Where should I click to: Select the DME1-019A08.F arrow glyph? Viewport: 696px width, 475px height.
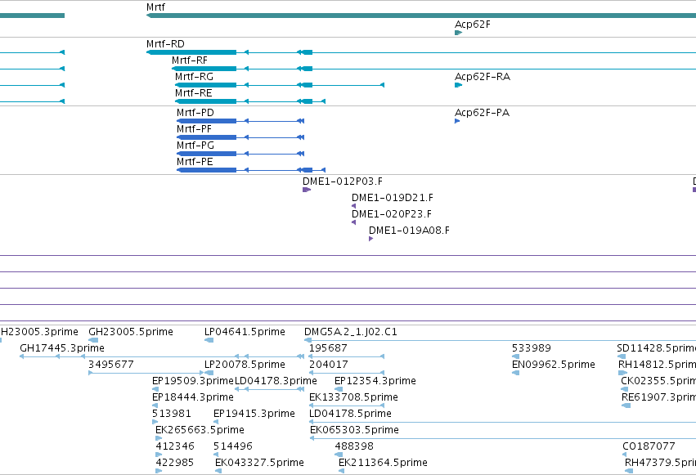click(371, 239)
